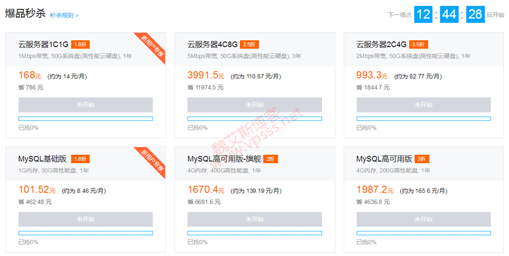This screenshot has width=509, height=256.
Task: Click the progress bar under MySQL高可用版
Action: pos(423,233)
